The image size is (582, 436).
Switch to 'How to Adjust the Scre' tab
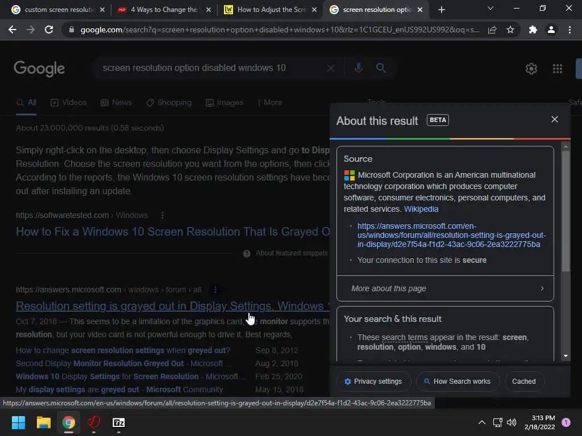pyautogui.click(x=271, y=10)
